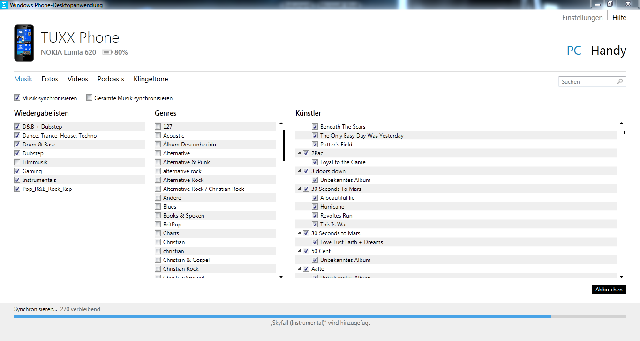Click the 270 verbleibend status text
This screenshot has height=341, width=640.
coord(80,309)
